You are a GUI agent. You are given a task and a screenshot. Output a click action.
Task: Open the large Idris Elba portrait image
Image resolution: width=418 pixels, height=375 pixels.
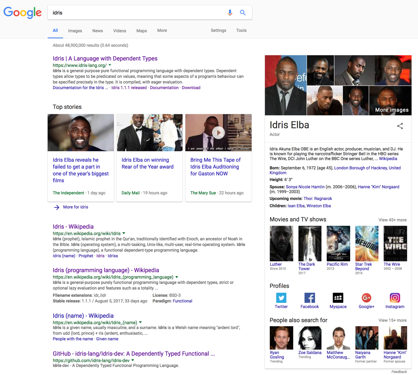[x=286, y=85]
